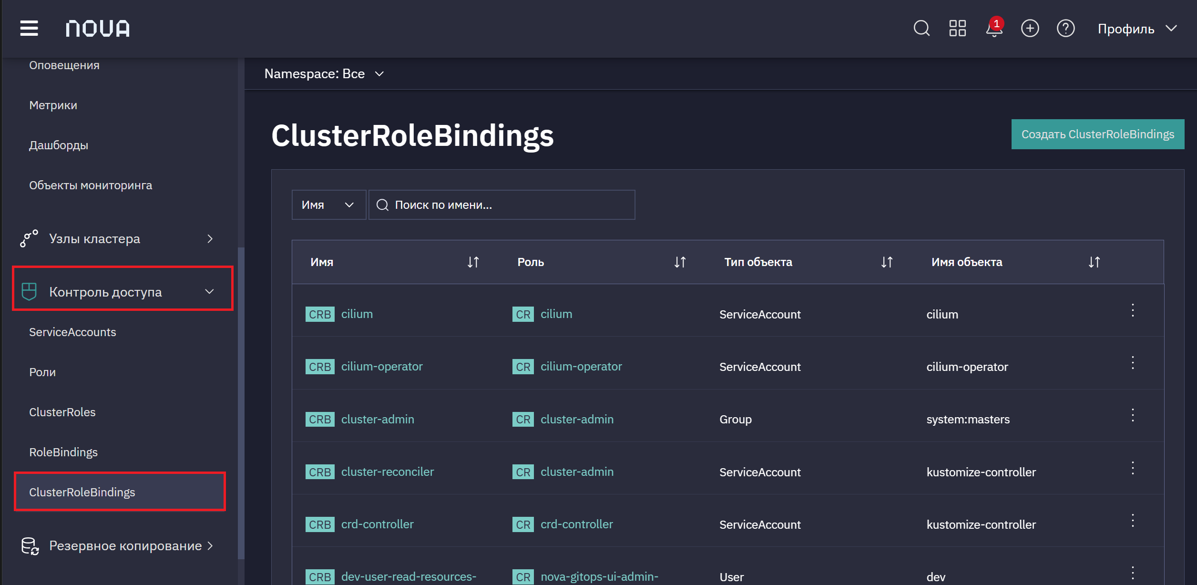Open the help question mark icon
The height and width of the screenshot is (585, 1197).
point(1065,28)
